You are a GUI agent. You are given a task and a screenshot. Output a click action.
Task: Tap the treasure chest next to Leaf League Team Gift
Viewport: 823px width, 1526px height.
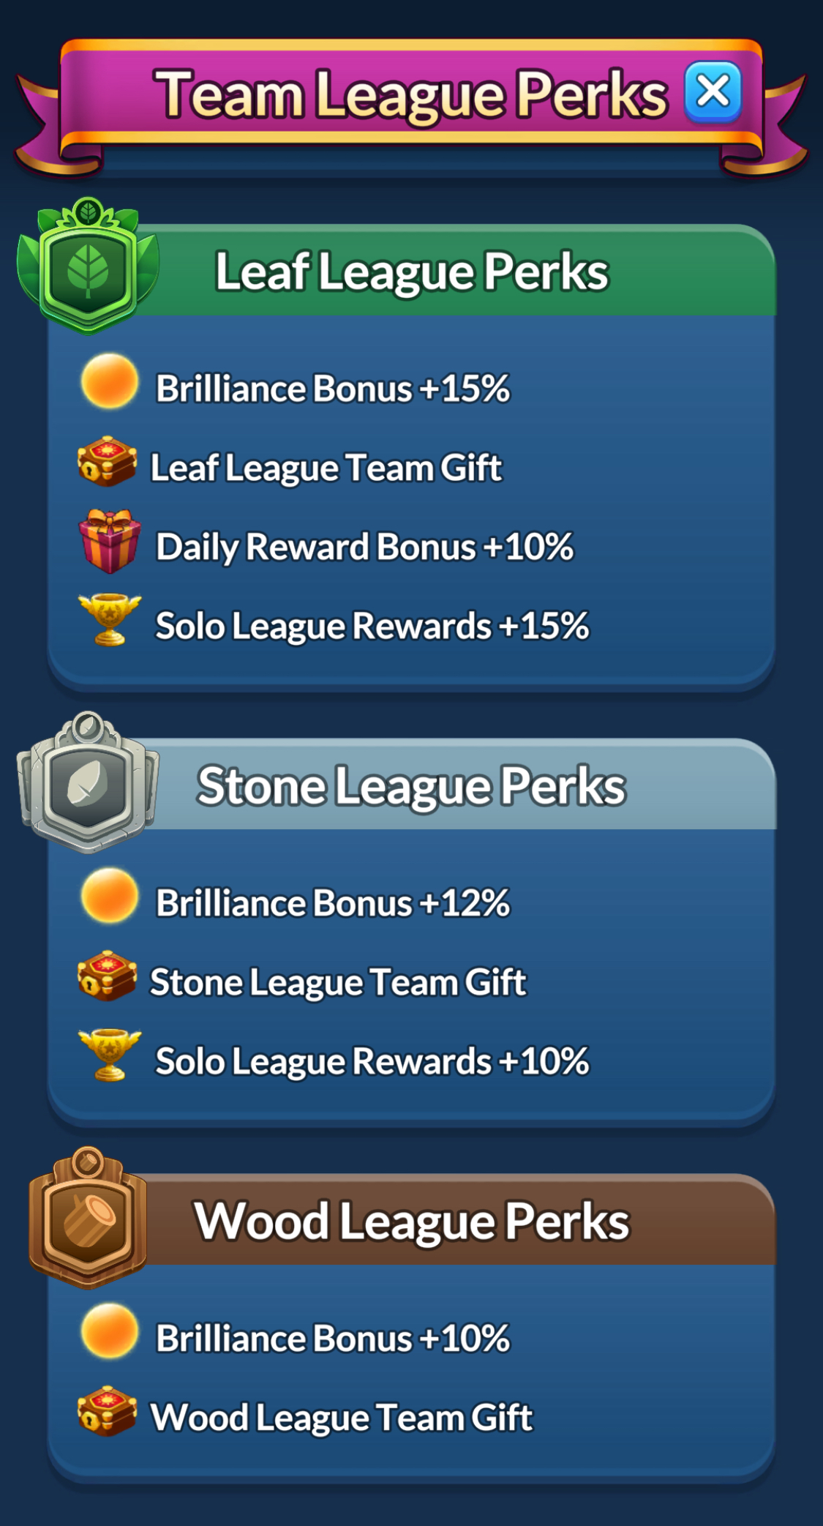click(x=108, y=462)
